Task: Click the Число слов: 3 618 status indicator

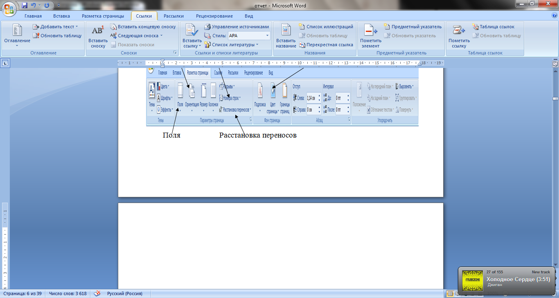Action: click(68, 293)
